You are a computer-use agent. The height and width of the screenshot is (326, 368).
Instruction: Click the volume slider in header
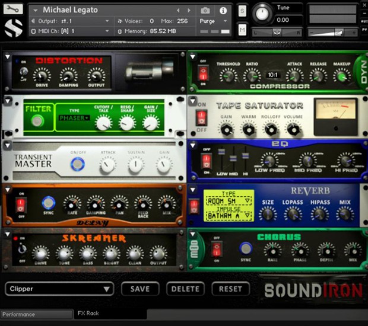coord(332,33)
